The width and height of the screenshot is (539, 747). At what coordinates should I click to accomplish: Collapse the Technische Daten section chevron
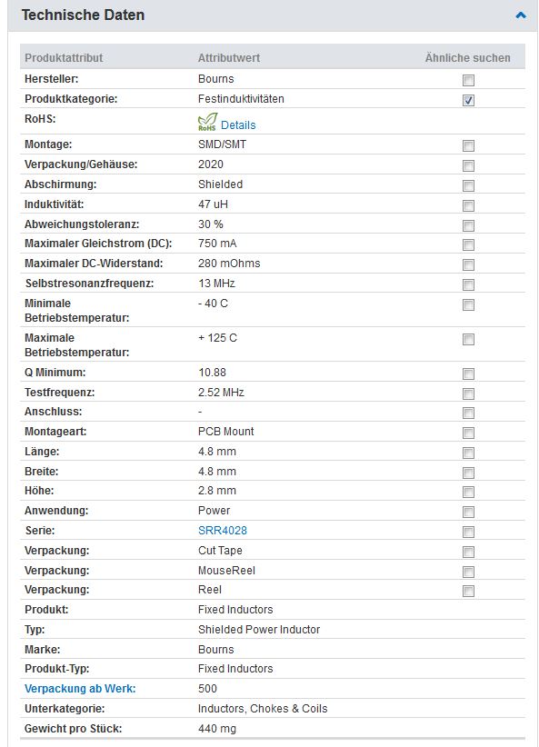tap(521, 15)
